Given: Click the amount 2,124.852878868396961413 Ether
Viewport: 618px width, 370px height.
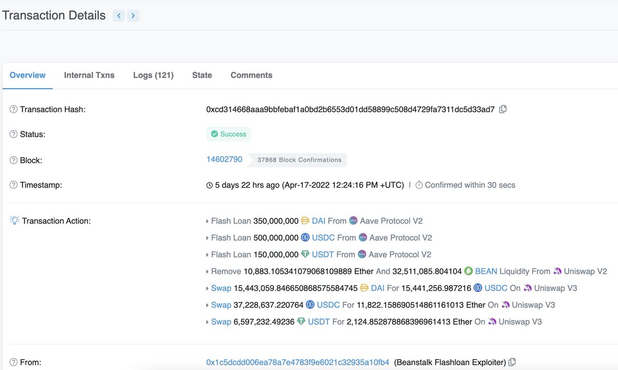Looking at the screenshot, I should click(409, 322).
